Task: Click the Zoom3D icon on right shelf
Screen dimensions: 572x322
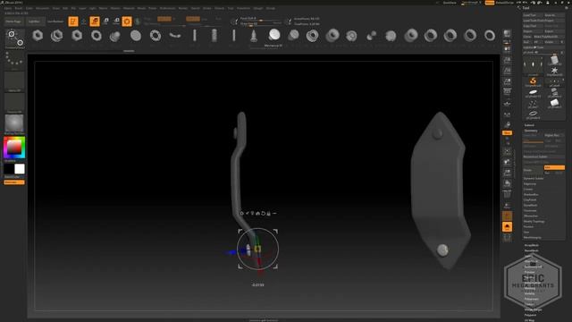Action: click(x=507, y=173)
